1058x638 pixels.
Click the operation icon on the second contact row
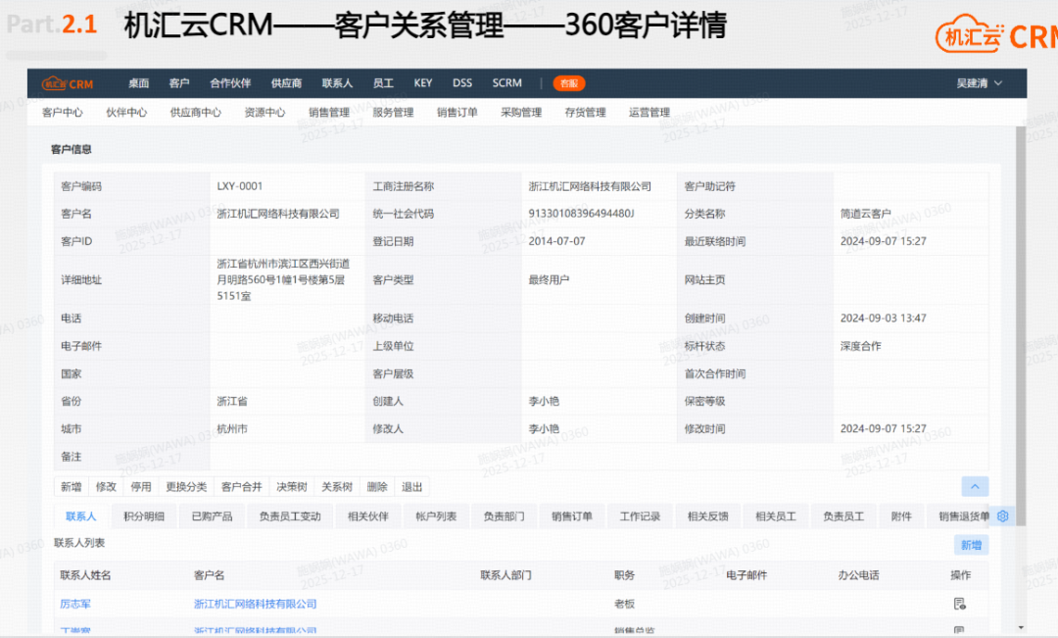click(959, 630)
